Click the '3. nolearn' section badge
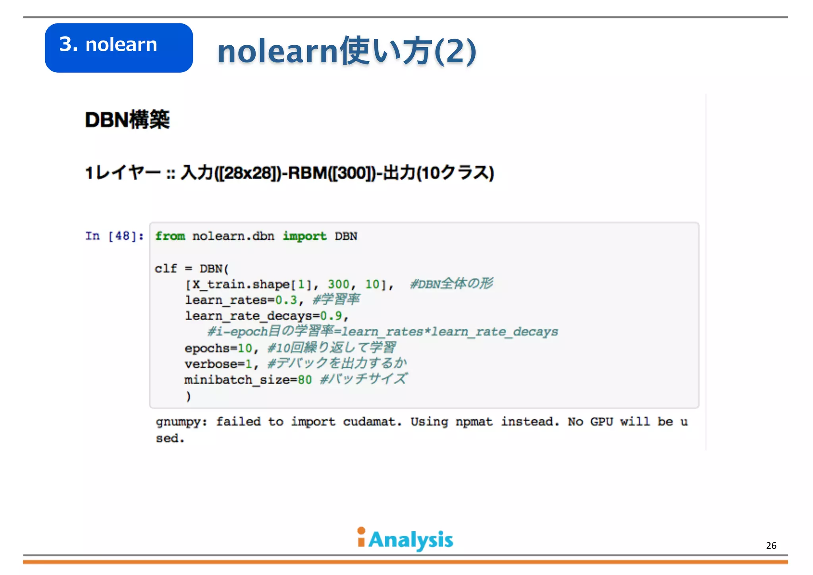 pyautogui.click(x=119, y=48)
